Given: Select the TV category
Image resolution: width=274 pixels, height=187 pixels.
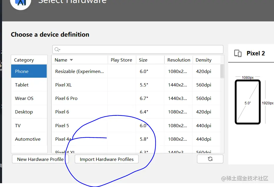Looking at the screenshot, I should pyautogui.click(x=29, y=125).
